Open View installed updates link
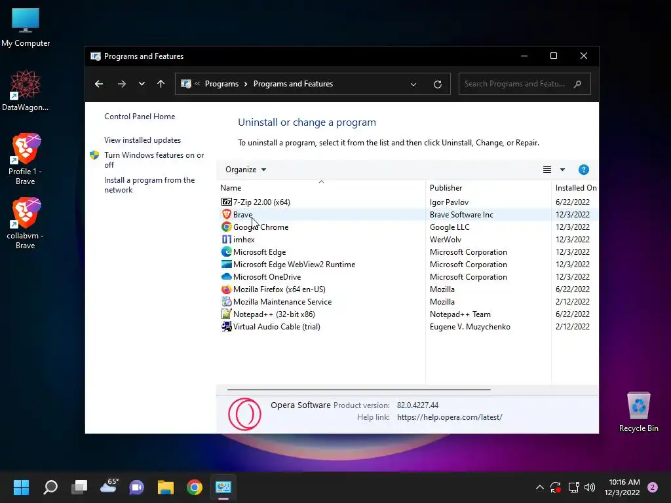The image size is (671, 503). (x=142, y=140)
